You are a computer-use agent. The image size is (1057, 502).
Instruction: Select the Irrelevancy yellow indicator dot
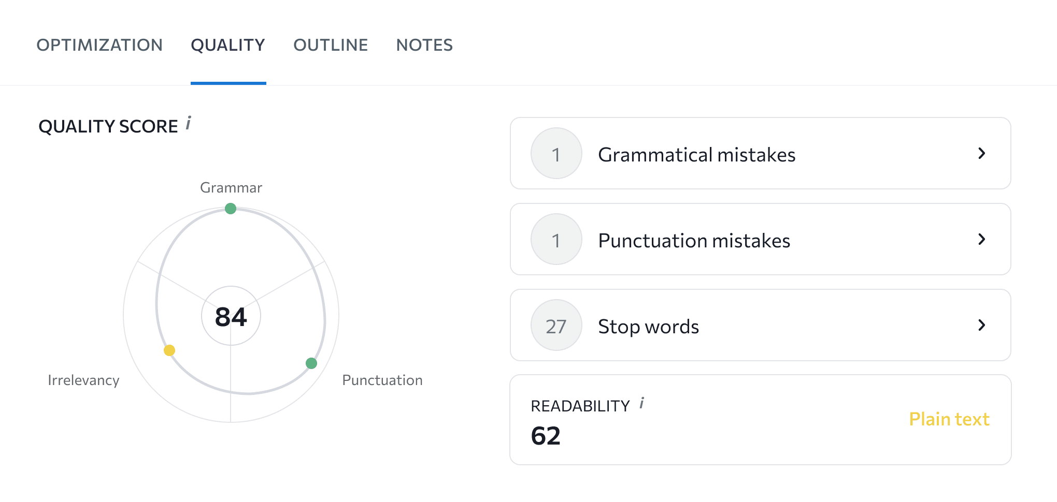coord(170,350)
